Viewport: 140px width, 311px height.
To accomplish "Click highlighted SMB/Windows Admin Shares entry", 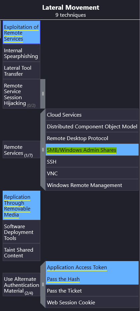I will [92, 150].
